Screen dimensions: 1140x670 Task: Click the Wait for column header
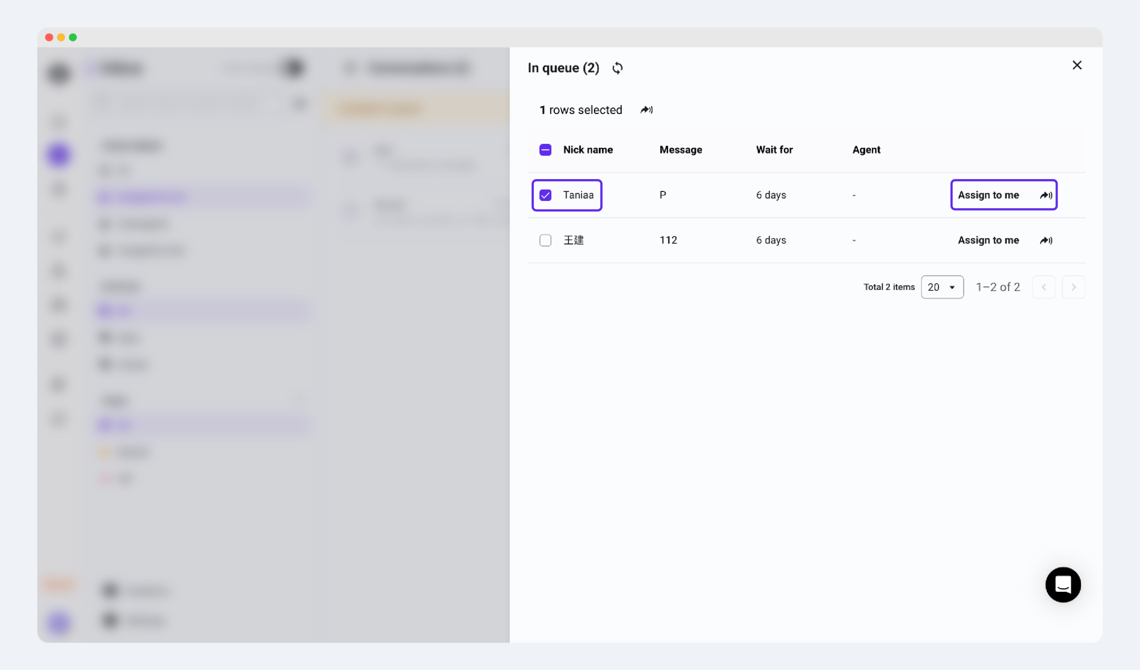point(774,150)
